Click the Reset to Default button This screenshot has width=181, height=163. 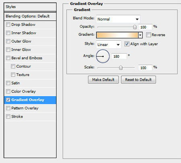click(x=138, y=80)
